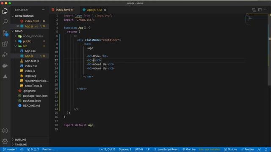This screenshot has height=152, width=271.
Task: Open Source Control view with badge
Action: click(x=5, y=33)
